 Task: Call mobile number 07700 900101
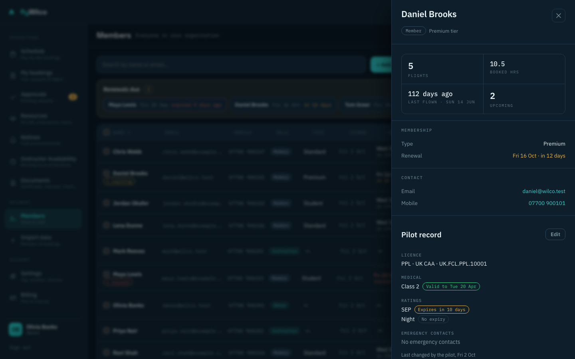coord(547,203)
